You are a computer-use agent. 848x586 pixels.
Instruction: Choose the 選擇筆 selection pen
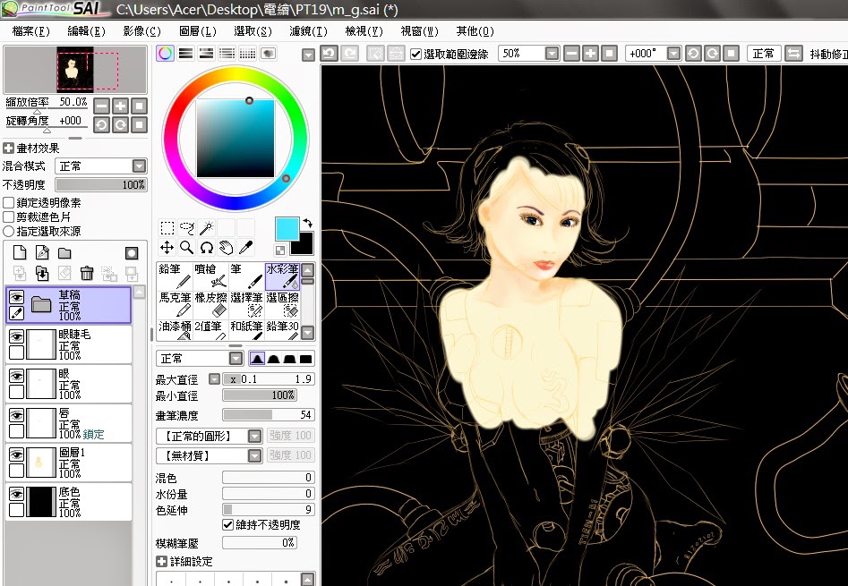click(x=246, y=304)
